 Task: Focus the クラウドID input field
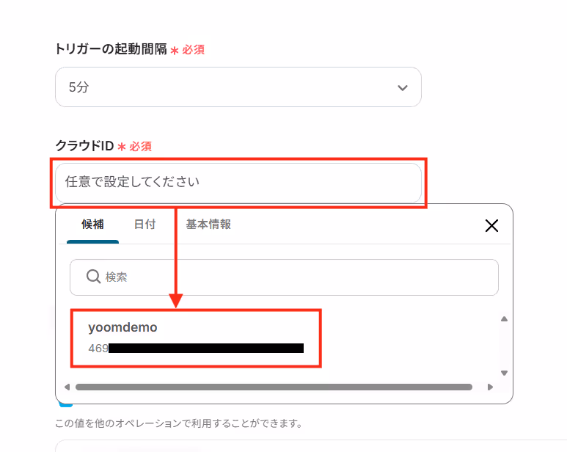point(238,183)
